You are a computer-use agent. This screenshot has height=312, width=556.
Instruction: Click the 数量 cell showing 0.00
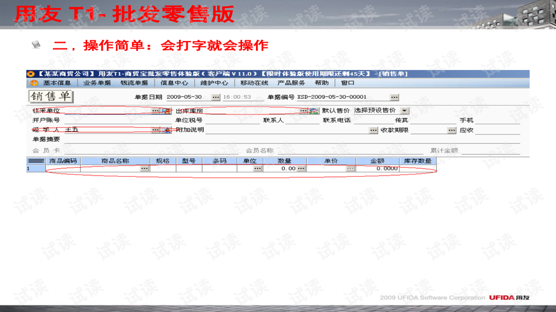[280, 169]
